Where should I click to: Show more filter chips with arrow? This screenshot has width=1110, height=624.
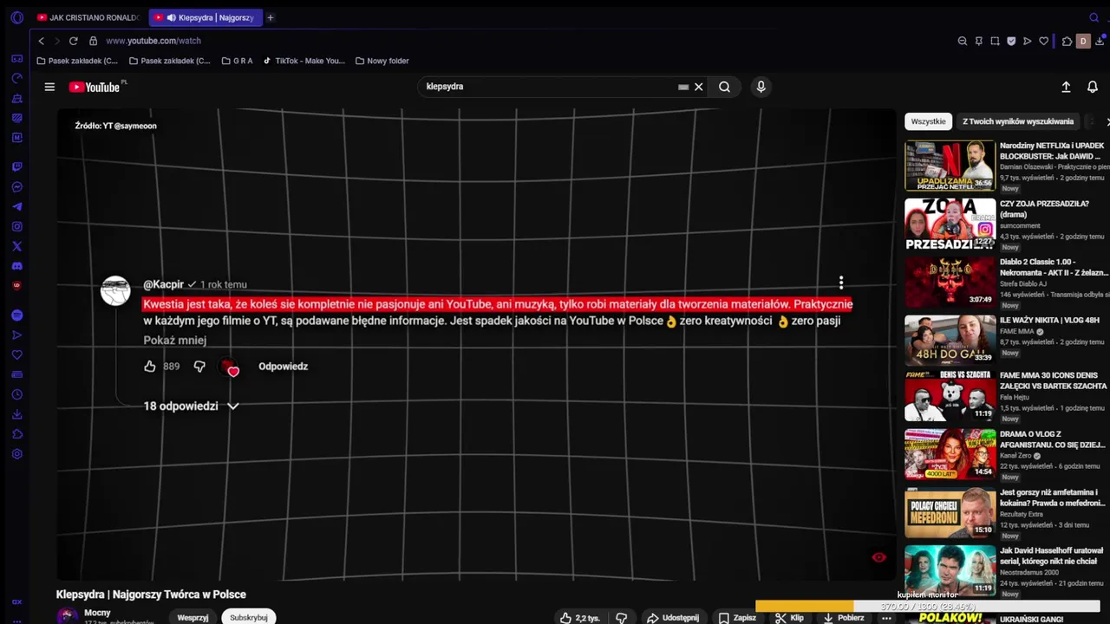(x=1107, y=121)
